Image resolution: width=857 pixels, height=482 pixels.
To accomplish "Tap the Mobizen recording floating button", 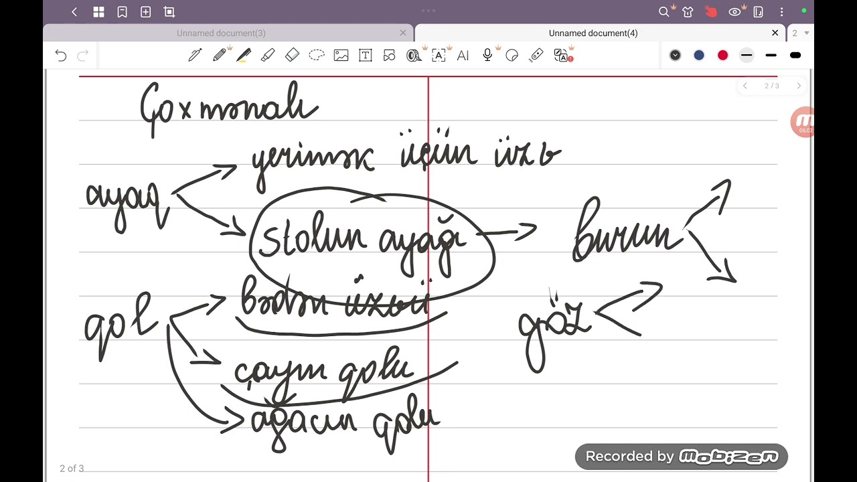I will 803,123.
